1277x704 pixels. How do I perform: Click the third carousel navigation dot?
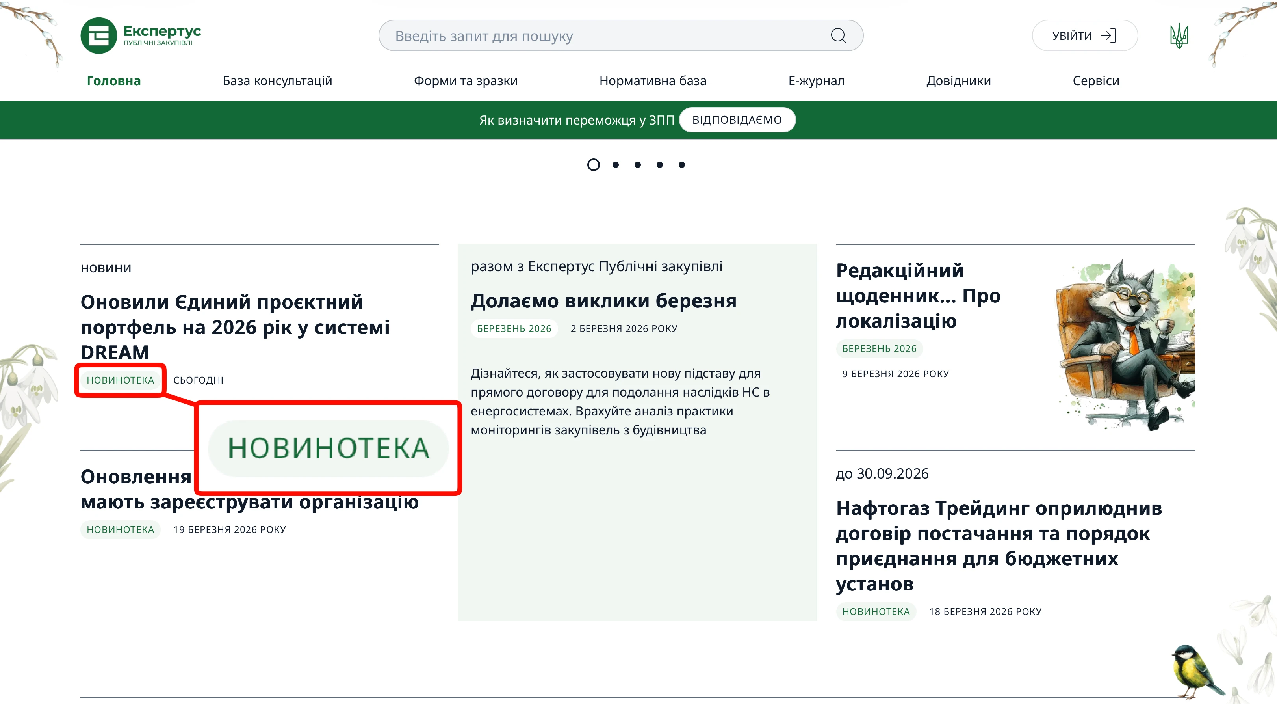click(638, 165)
